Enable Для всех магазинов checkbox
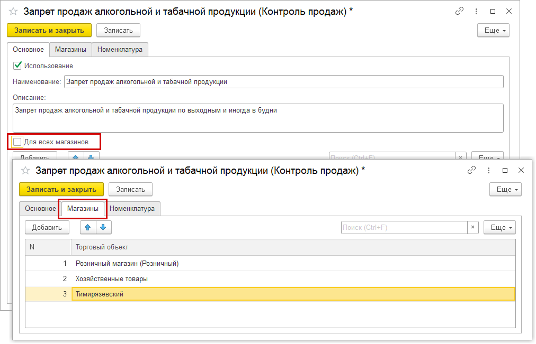 (x=17, y=142)
